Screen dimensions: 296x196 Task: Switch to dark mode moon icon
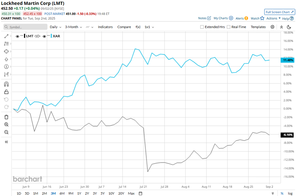point(289,27)
